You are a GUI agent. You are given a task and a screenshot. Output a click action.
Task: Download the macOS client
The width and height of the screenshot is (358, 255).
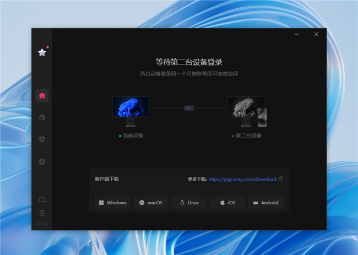(150, 203)
